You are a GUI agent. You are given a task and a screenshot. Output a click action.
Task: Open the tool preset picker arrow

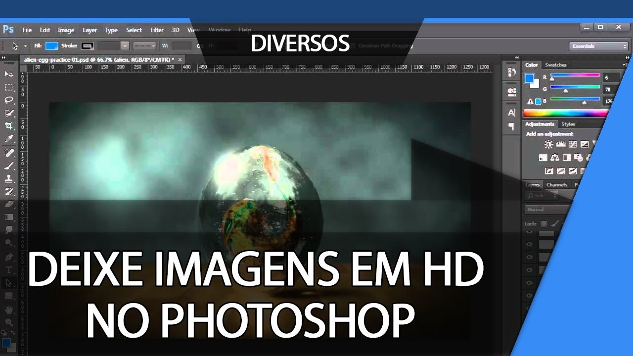[25, 46]
